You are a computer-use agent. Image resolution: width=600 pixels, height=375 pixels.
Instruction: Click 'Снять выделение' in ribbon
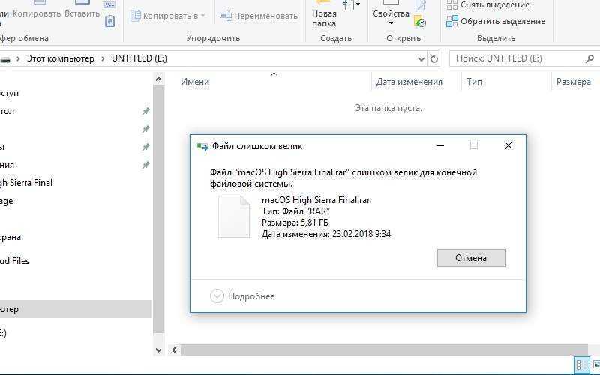point(489,5)
